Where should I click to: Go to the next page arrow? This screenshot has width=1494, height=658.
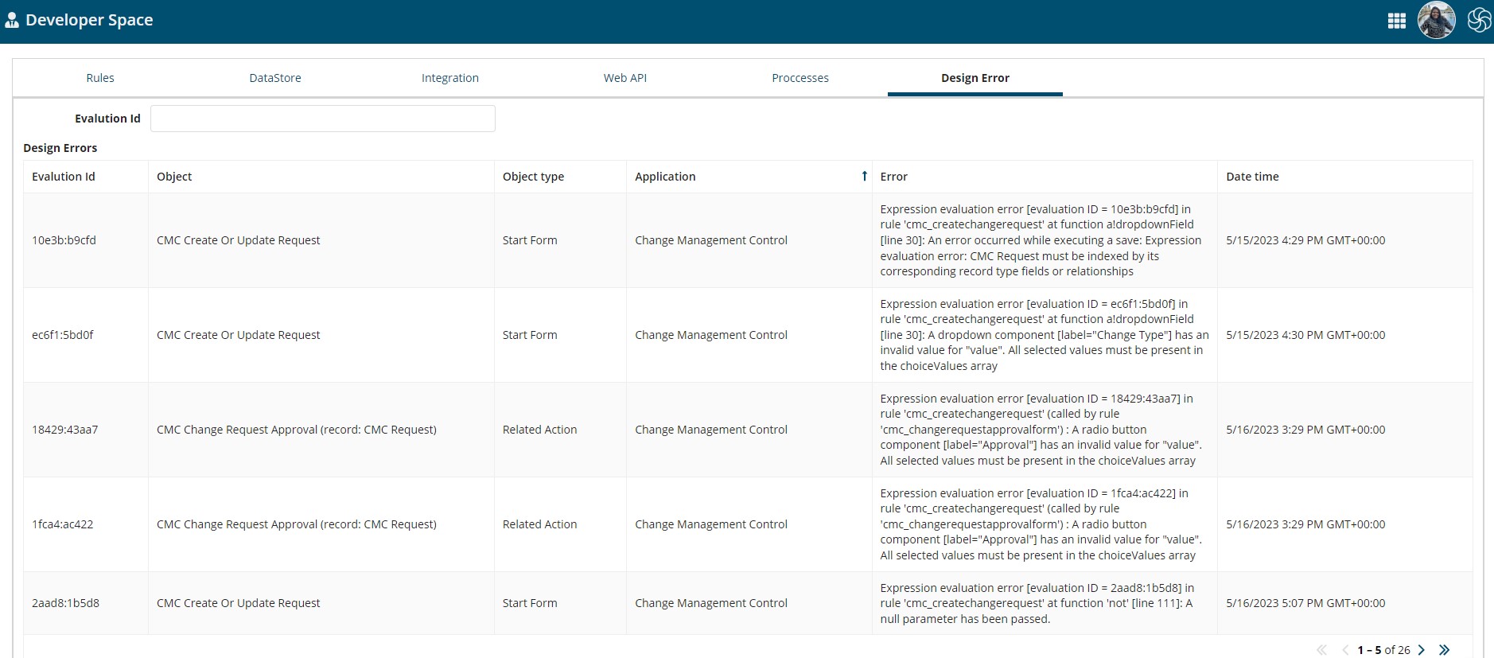(1421, 650)
